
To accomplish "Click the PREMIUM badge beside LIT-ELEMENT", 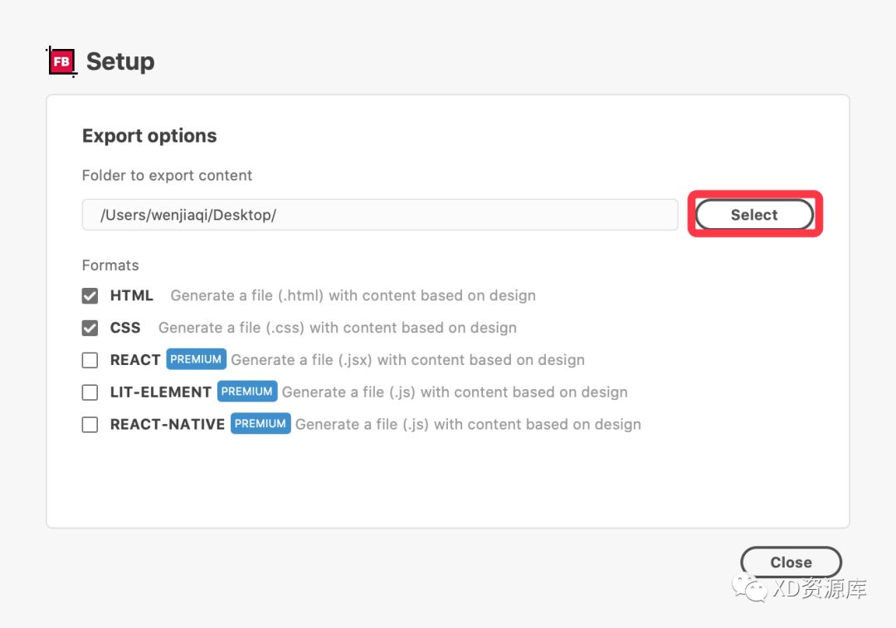I will pyautogui.click(x=247, y=392).
